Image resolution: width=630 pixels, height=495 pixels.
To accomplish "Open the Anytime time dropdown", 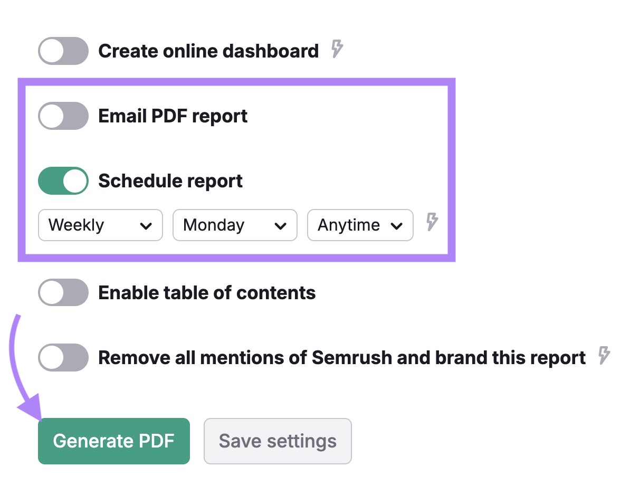I will coord(360,225).
